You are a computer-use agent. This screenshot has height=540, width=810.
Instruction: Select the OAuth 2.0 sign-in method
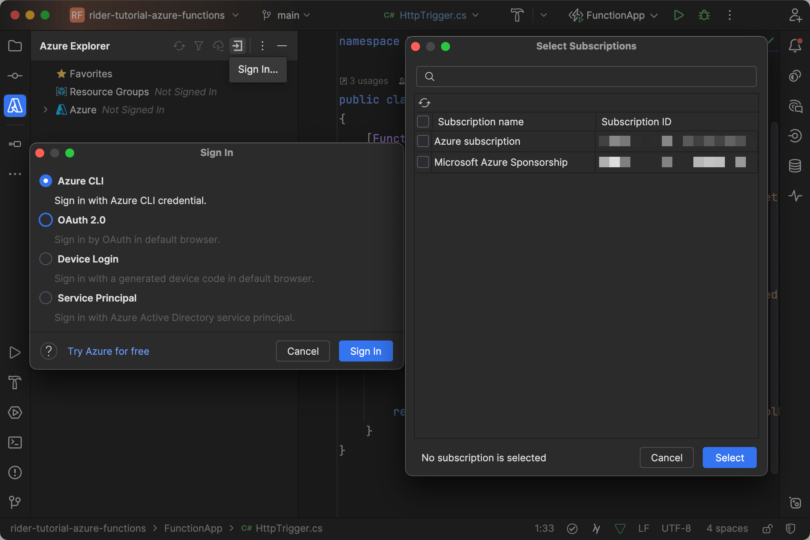[45, 220]
